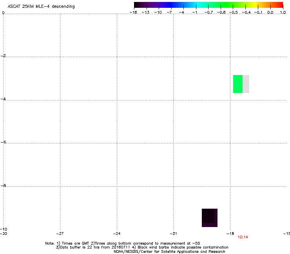Click the note line about Times are GMT
Image resolution: width=290 pixels, height=254 pixels.
coord(123,243)
